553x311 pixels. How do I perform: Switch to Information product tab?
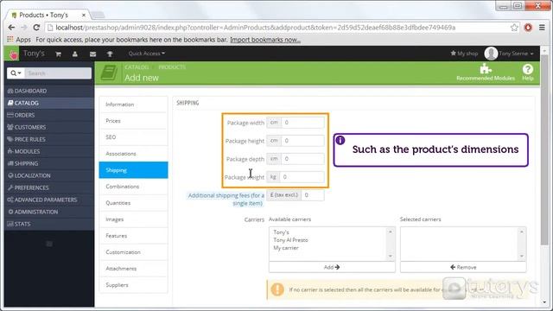click(133, 105)
